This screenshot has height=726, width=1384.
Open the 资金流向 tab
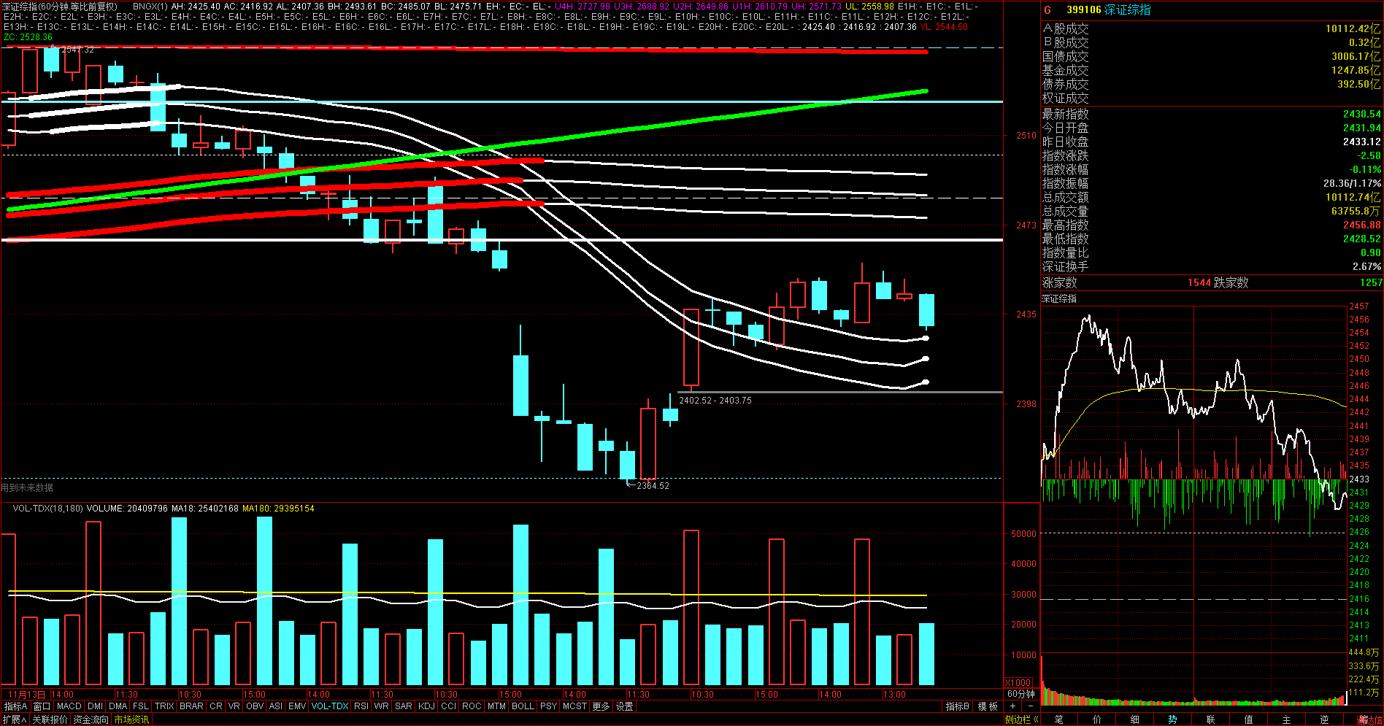pyautogui.click(x=91, y=719)
